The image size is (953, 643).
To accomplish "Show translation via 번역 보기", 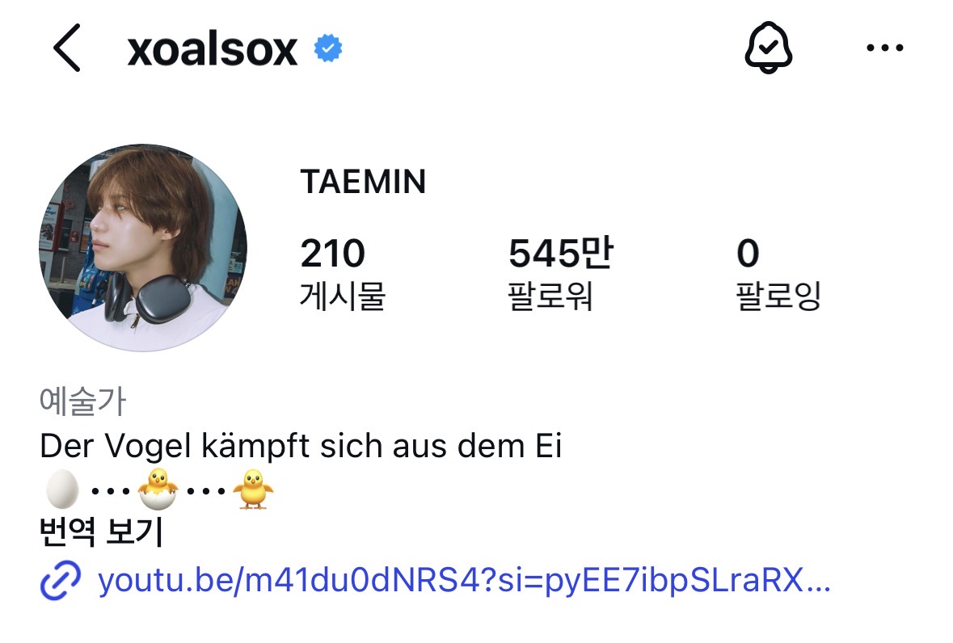I will (101, 532).
